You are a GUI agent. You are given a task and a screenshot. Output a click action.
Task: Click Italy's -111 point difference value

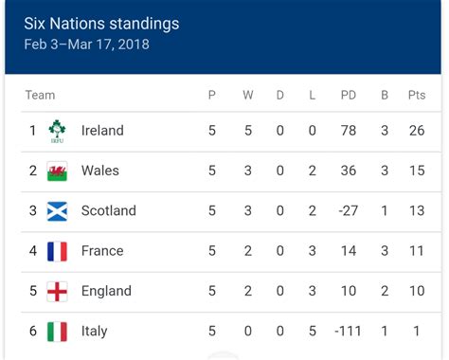tap(348, 331)
